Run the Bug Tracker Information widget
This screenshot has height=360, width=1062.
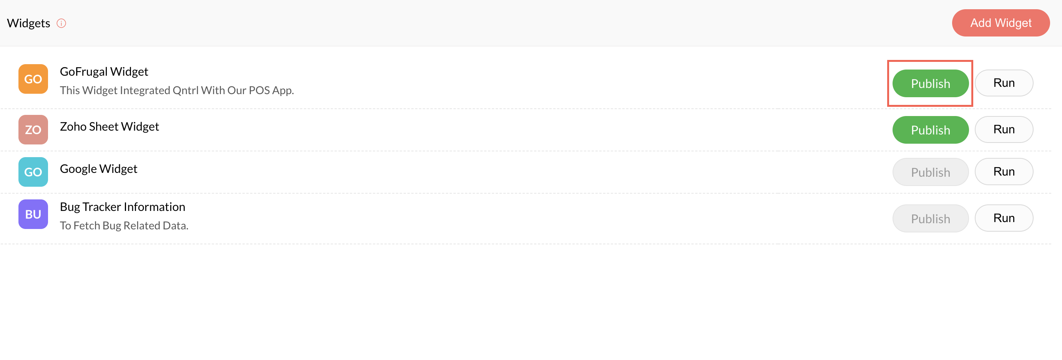(x=1004, y=218)
